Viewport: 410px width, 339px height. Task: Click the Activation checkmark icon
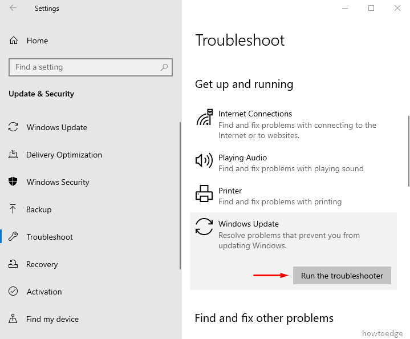pos(14,292)
